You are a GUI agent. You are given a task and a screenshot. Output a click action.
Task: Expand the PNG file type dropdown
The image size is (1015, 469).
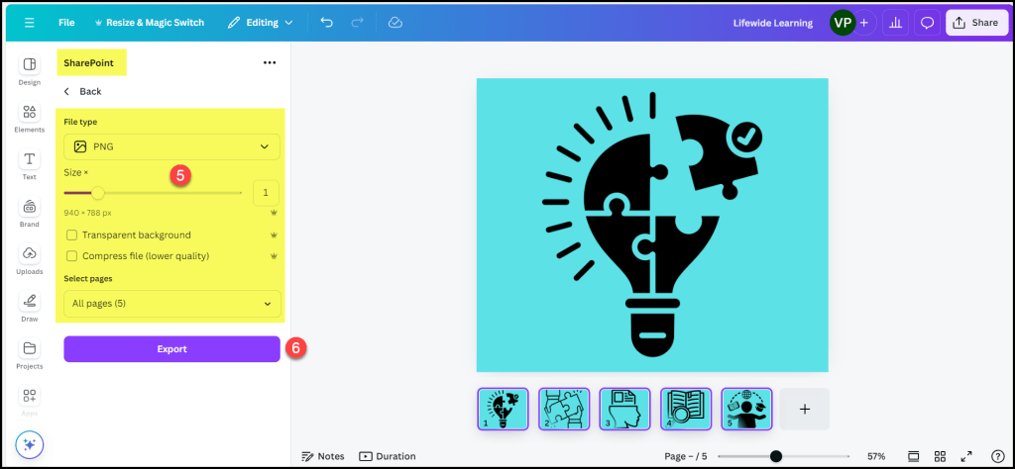pyautogui.click(x=171, y=146)
